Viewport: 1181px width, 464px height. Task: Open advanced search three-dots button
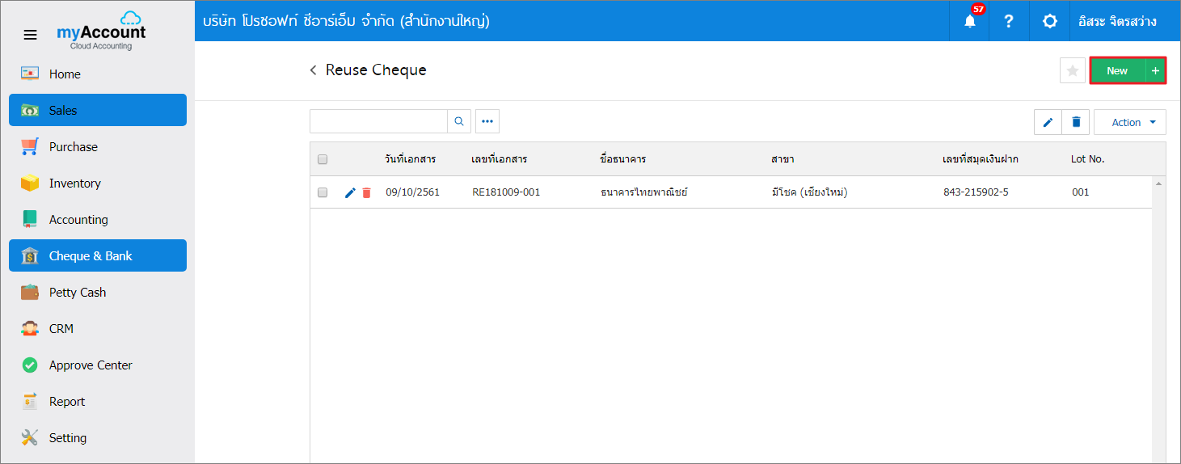487,121
